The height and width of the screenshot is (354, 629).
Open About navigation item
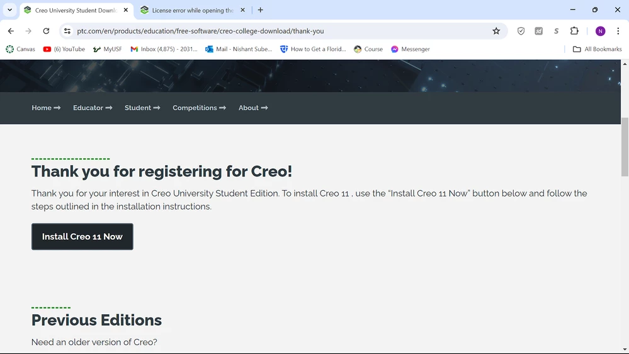pos(253,108)
